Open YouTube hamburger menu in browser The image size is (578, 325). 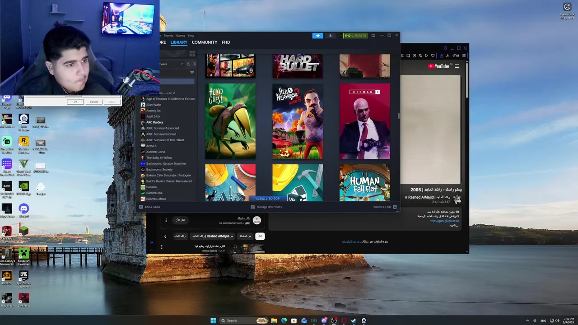457,66
